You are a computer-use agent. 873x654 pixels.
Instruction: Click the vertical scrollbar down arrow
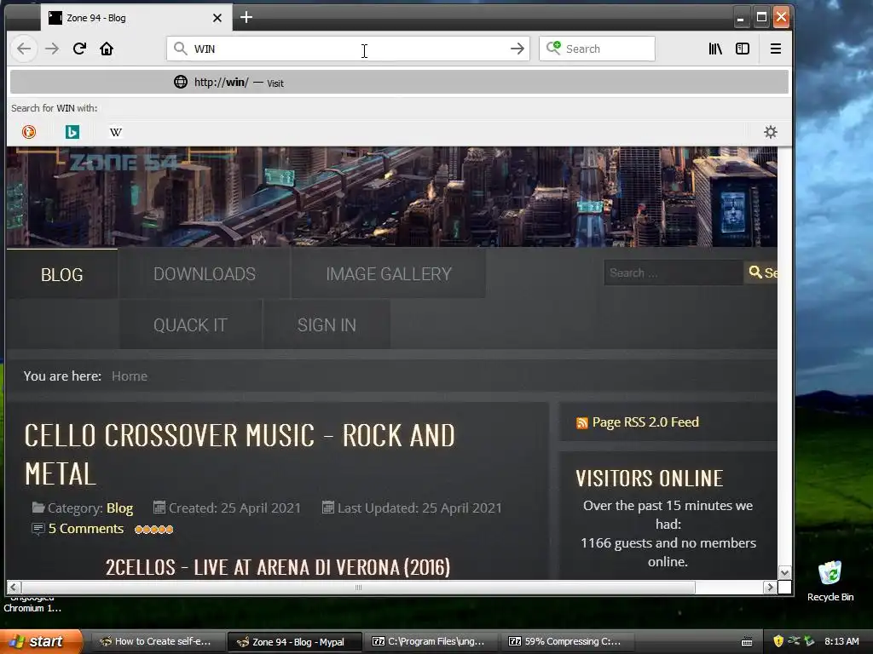[x=784, y=572]
